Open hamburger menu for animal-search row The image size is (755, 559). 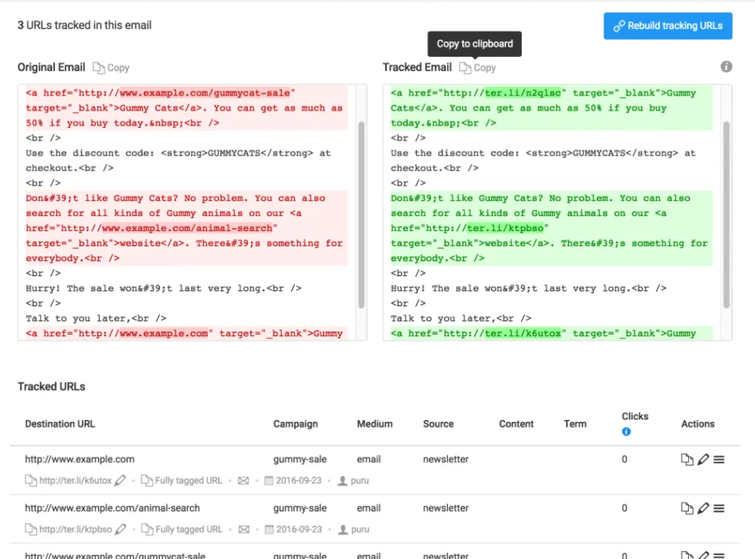coord(719,508)
